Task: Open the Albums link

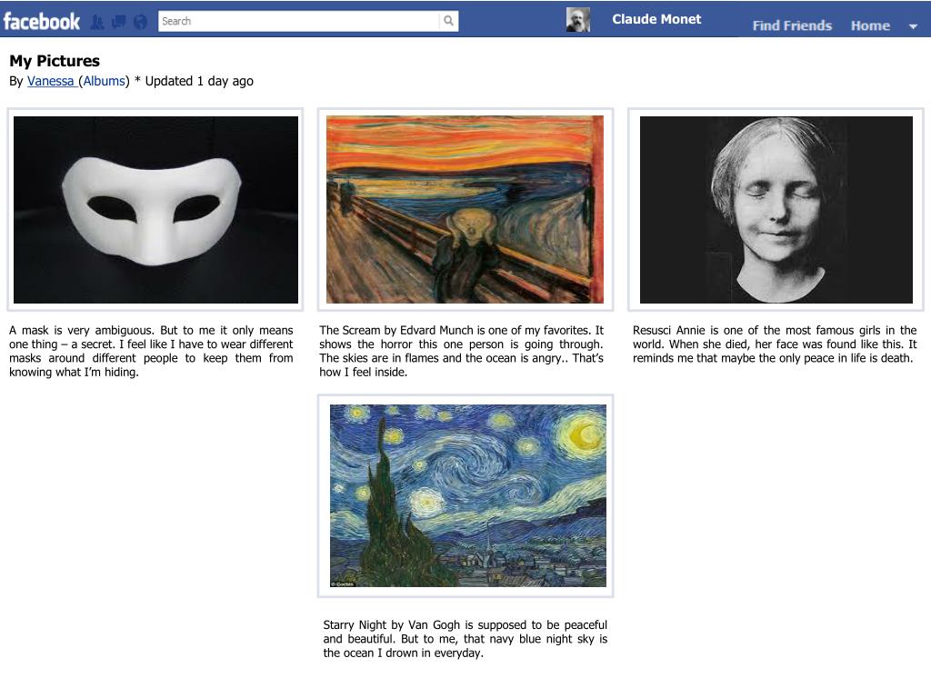Action: 104,81
